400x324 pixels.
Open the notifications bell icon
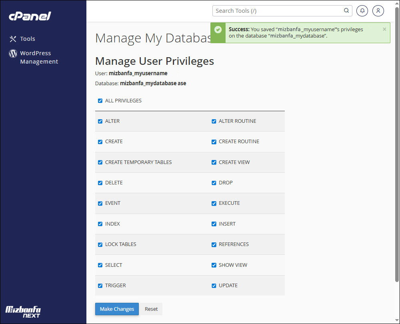(x=362, y=11)
